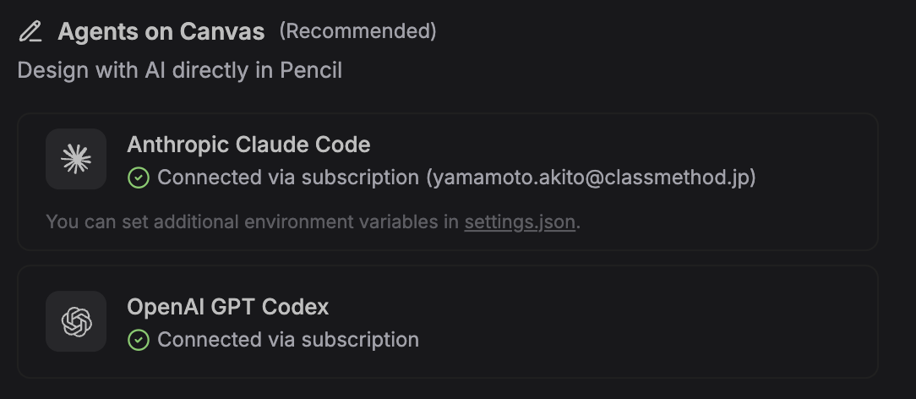Click the OpenAI GPT Codex title
Screen dimensions: 916x399
[227, 307]
